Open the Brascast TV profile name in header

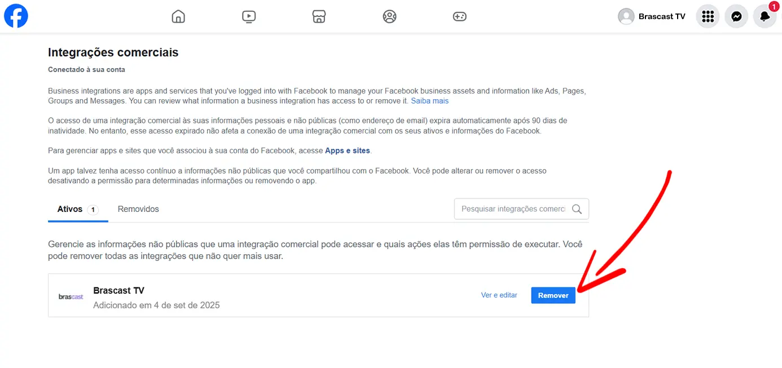coord(662,16)
